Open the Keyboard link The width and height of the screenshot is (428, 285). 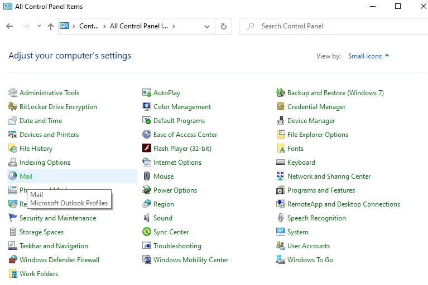click(x=301, y=162)
